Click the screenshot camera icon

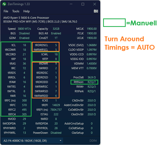[96, 11]
